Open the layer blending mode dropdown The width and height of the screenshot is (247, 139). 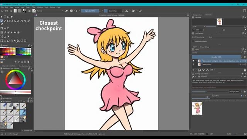point(217,53)
